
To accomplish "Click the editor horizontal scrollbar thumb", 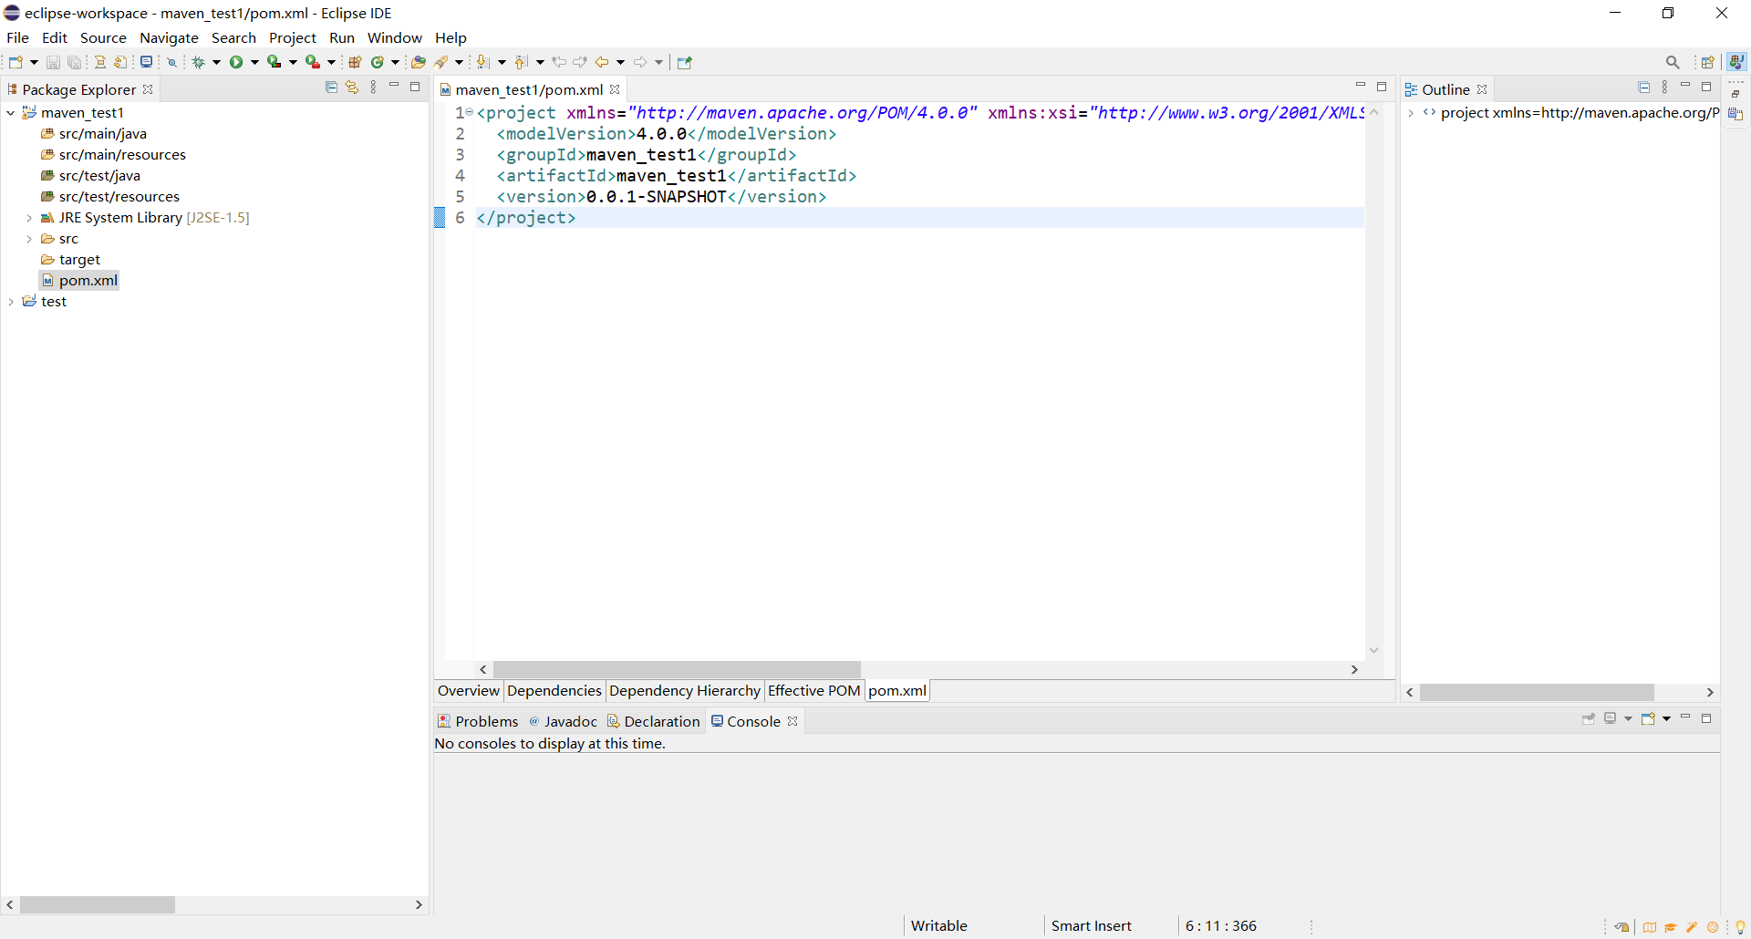I will [677, 669].
